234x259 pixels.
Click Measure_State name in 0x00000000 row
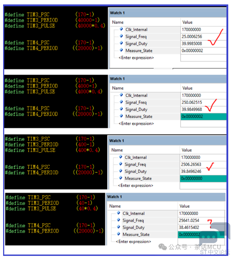(x=138, y=179)
